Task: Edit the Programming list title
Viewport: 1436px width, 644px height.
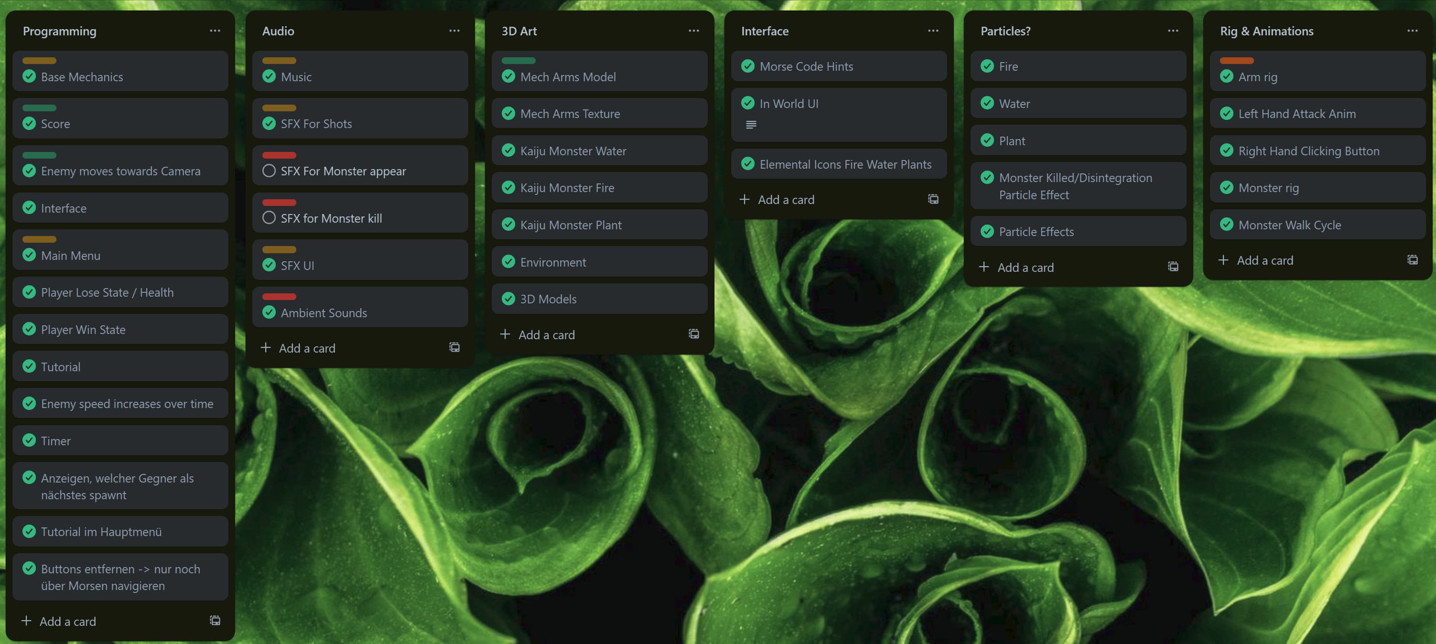Action: point(59,31)
